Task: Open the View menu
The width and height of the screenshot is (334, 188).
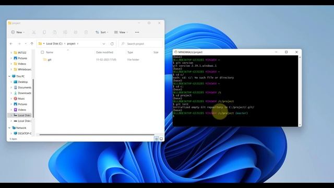Action: pos(121,32)
